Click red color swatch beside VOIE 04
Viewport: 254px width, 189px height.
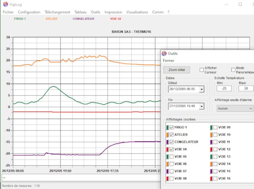click(x=167, y=149)
